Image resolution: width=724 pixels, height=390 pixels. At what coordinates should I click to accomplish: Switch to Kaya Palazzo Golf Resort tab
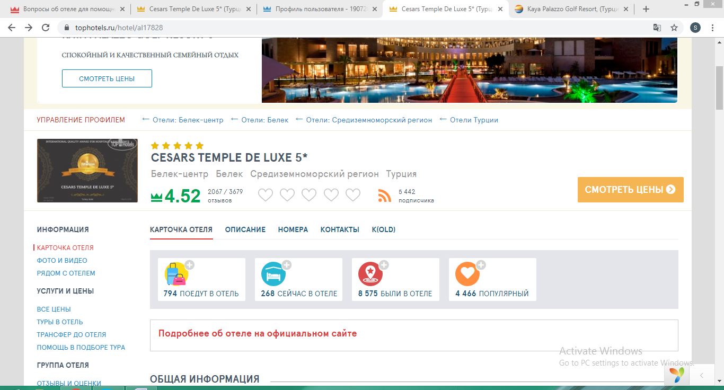click(571, 9)
